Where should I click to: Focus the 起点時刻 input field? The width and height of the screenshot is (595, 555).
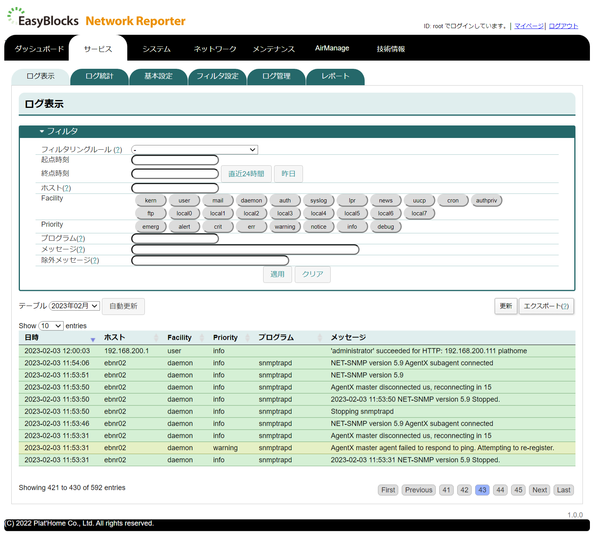(175, 160)
